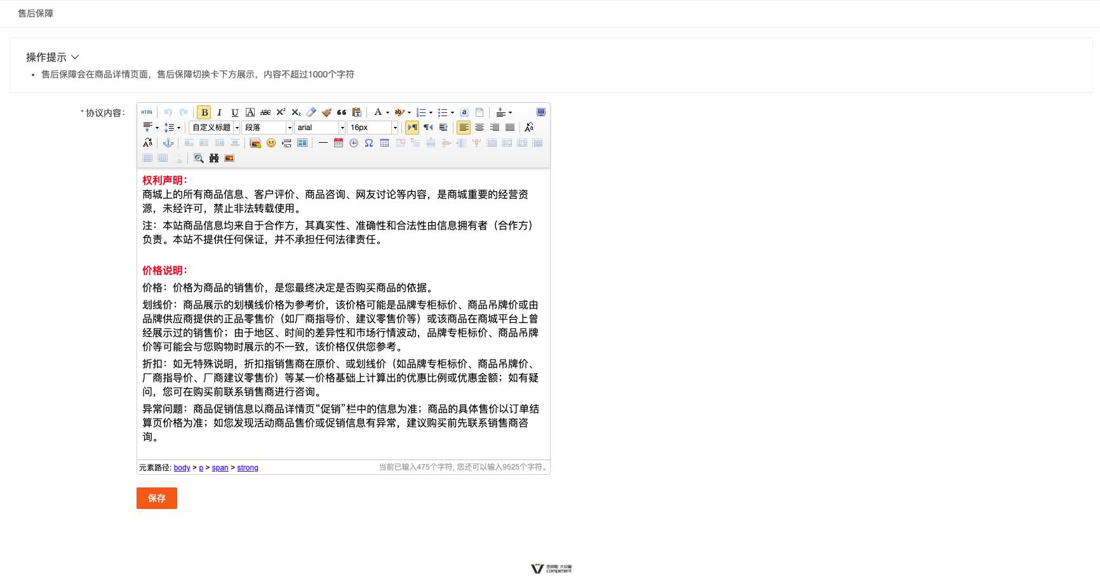This screenshot has height=582, width=1100.
Task: Convert letters to lowercase
Action: (x=147, y=143)
